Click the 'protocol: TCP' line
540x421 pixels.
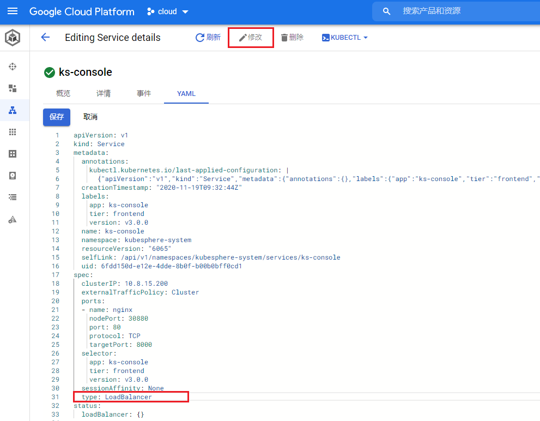click(114, 336)
